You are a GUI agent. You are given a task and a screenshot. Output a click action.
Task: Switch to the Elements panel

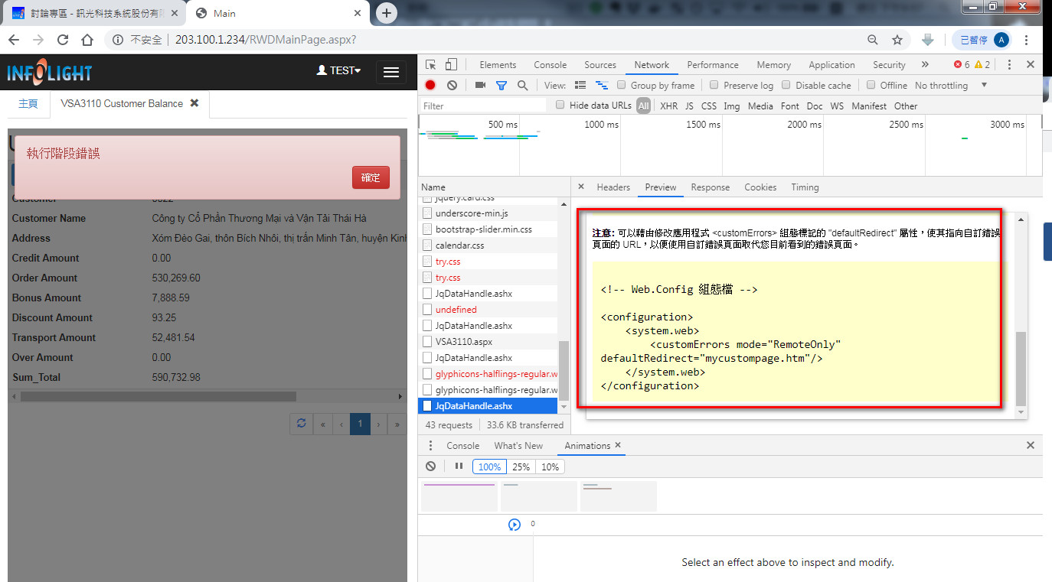coord(498,65)
